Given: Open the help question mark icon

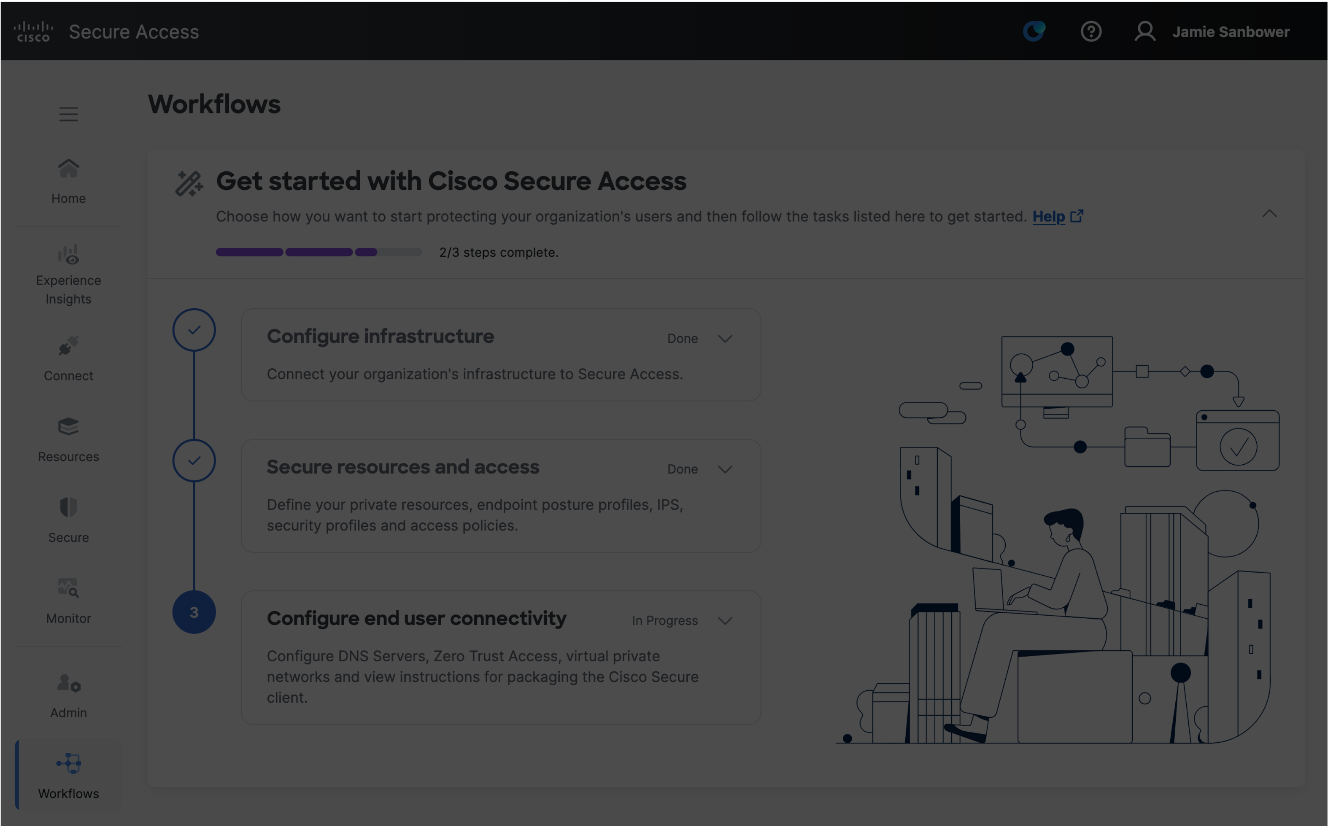Looking at the screenshot, I should point(1090,31).
